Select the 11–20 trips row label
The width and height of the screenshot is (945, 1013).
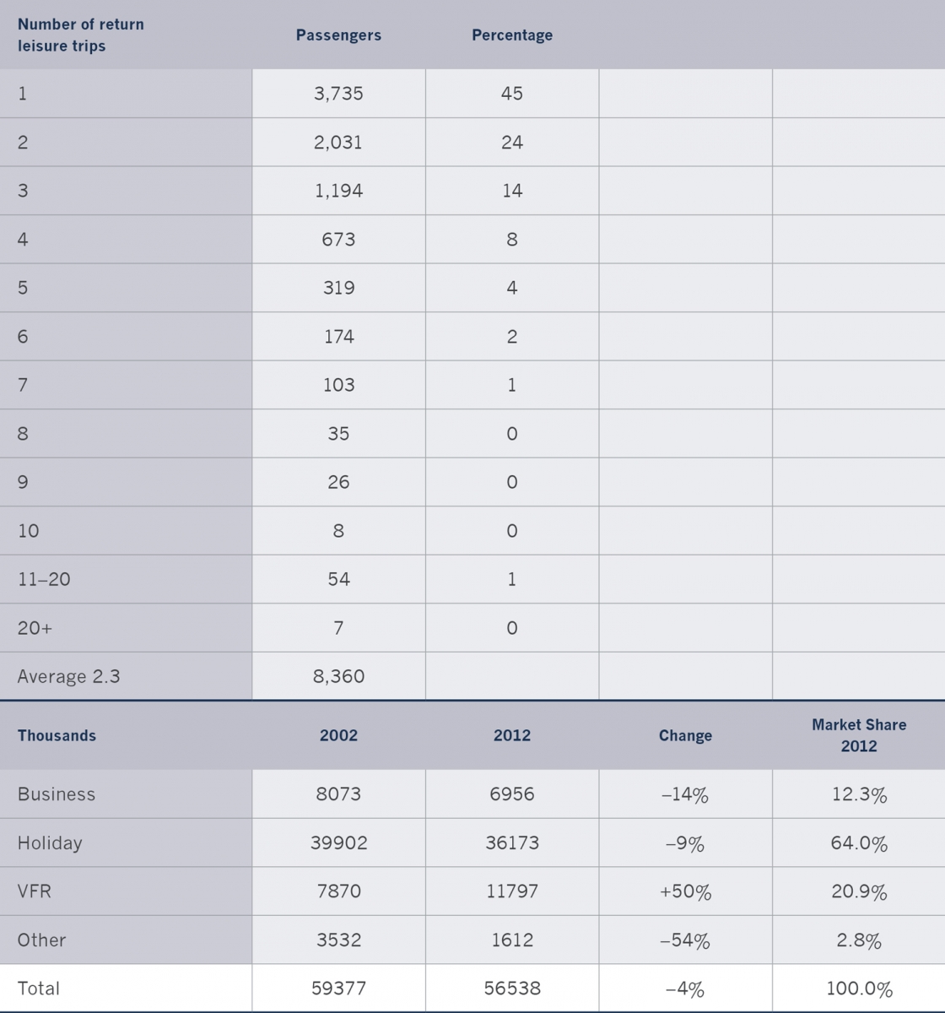[44, 579]
